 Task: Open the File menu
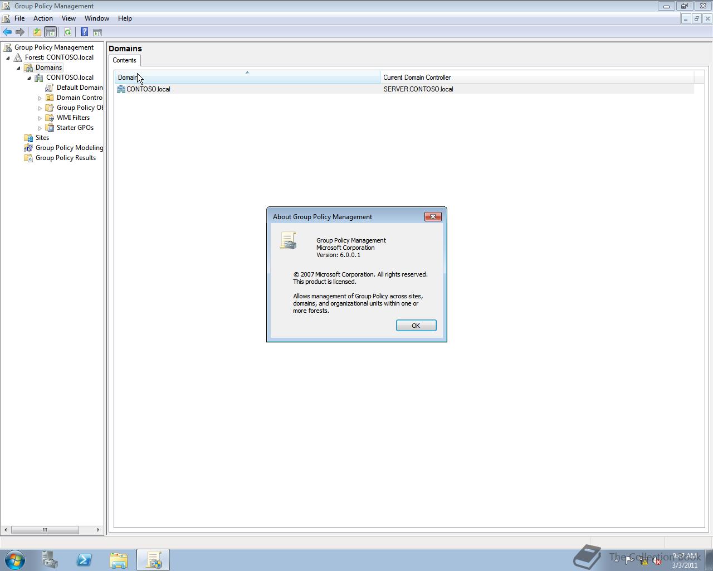point(19,18)
